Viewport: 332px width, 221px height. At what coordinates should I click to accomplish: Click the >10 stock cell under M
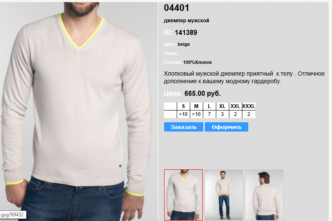pos(196,114)
